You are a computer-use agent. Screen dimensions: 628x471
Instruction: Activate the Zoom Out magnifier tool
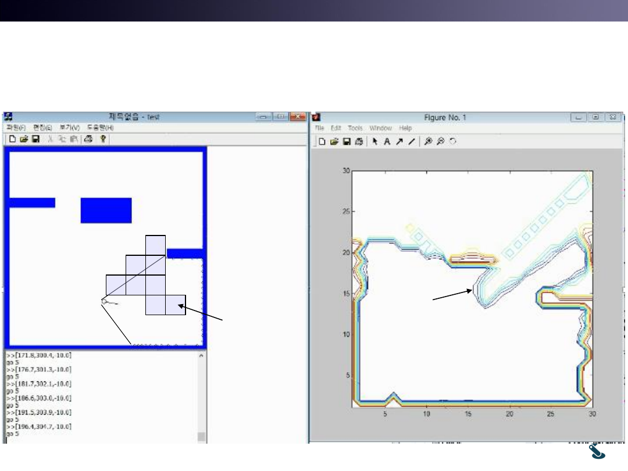coord(440,141)
